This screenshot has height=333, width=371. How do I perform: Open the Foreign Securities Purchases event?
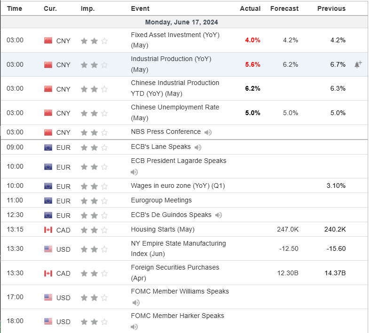pos(175,272)
